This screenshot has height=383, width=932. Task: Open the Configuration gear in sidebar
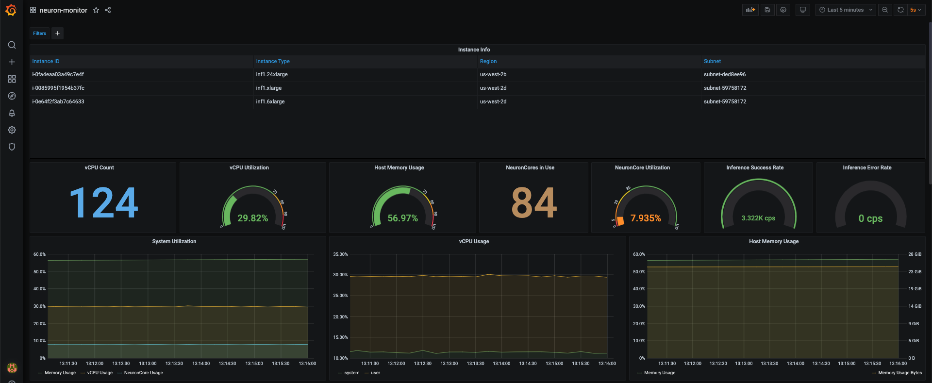coord(12,130)
